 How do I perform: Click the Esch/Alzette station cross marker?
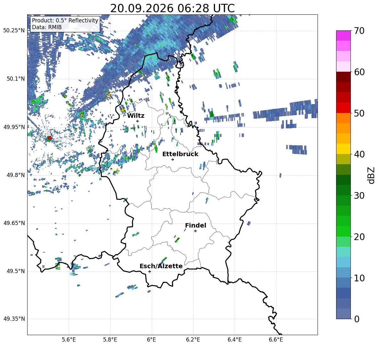(x=149, y=271)
